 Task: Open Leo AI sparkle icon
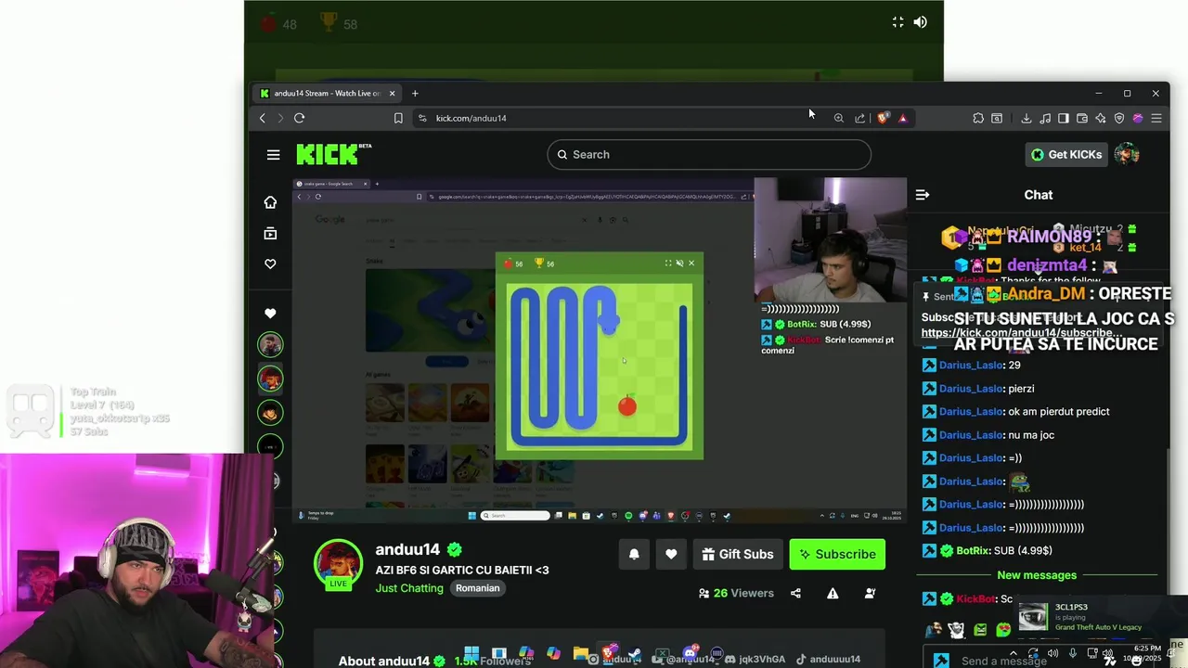pyautogui.click(x=1101, y=118)
